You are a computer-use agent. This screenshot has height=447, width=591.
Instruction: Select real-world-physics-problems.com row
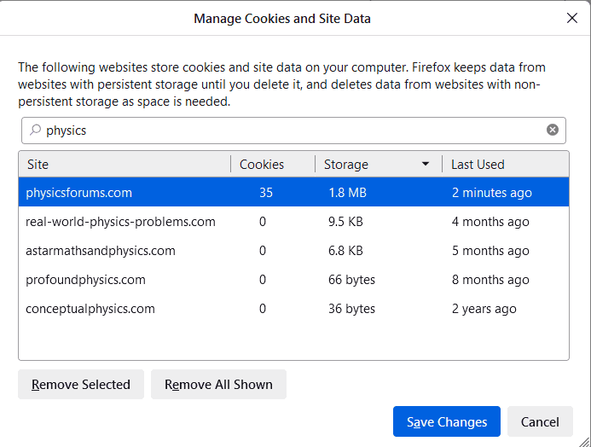click(293, 222)
